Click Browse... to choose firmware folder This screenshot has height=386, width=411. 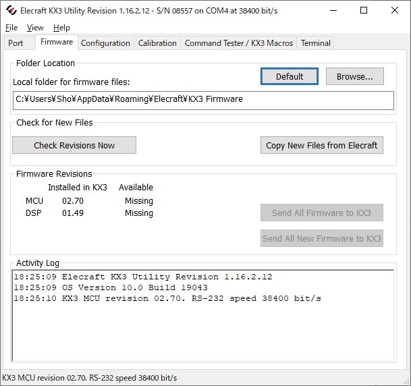354,76
